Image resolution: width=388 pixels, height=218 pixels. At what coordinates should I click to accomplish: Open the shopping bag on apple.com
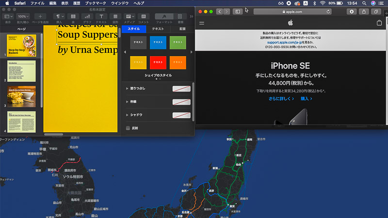click(379, 23)
